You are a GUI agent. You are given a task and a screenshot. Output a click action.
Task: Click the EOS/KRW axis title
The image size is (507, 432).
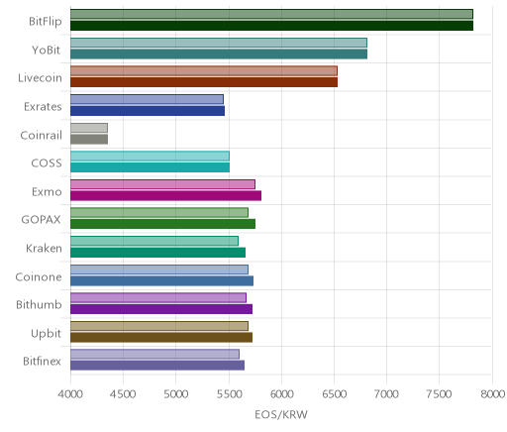(x=281, y=414)
